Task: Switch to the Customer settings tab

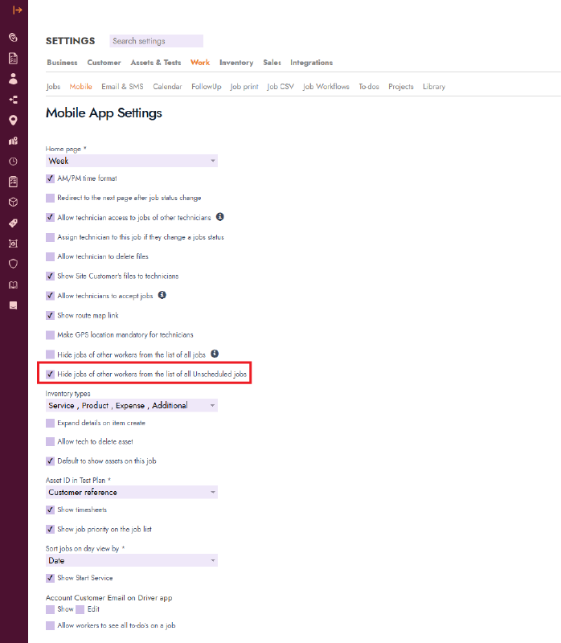Action: (104, 63)
